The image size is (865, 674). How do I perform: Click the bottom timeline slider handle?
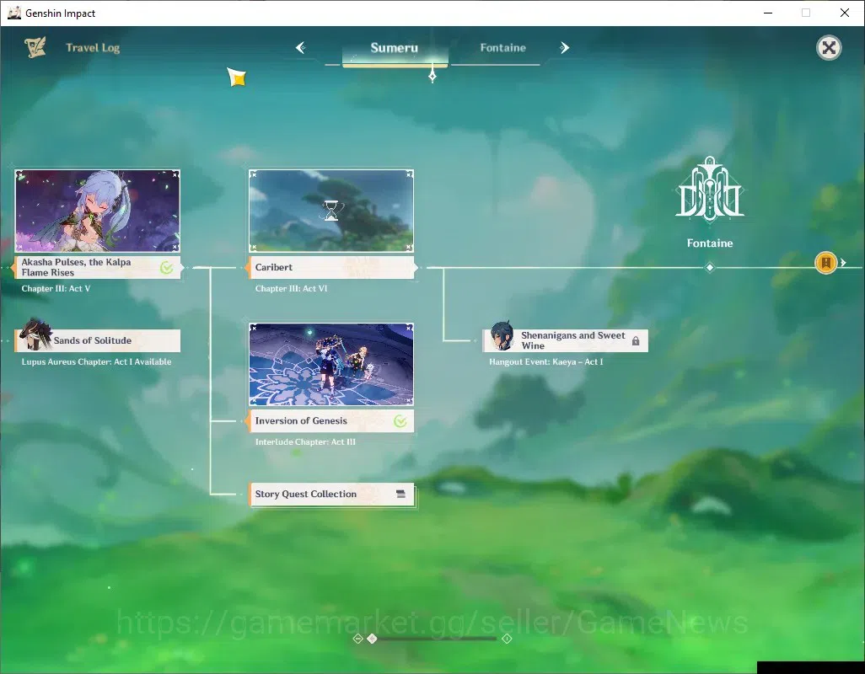372,639
